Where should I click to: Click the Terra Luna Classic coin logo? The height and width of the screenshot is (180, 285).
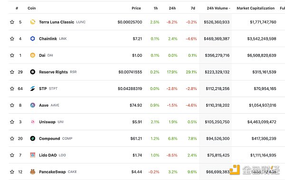click(x=32, y=22)
